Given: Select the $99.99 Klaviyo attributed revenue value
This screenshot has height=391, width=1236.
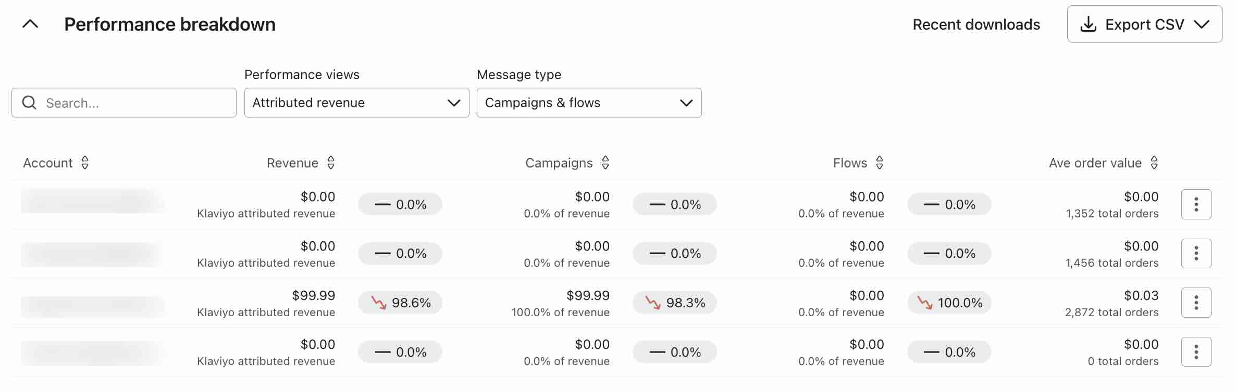Looking at the screenshot, I should [313, 295].
